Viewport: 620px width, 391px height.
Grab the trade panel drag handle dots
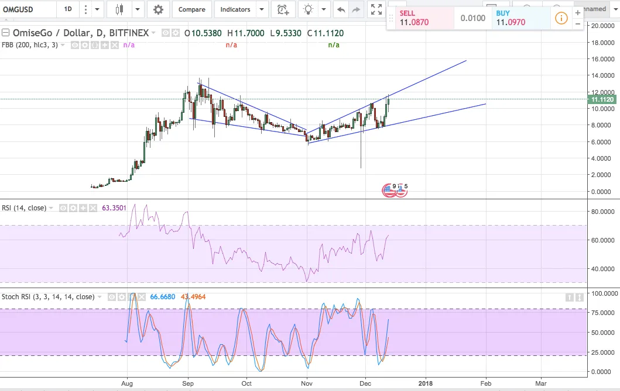point(391,18)
